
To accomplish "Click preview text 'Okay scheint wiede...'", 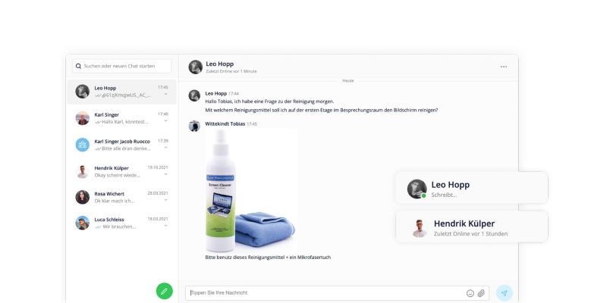I will (x=118, y=175).
